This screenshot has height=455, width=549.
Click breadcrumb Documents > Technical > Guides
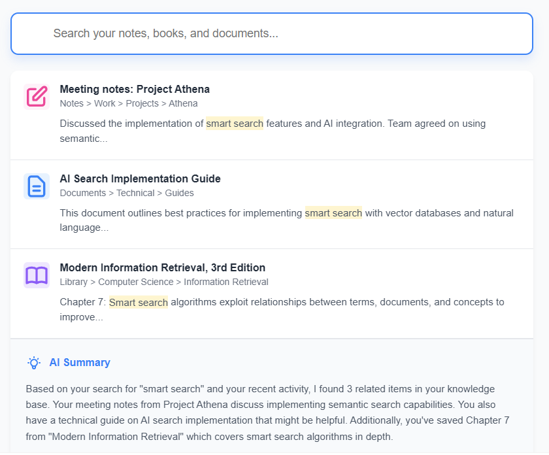(x=127, y=193)
